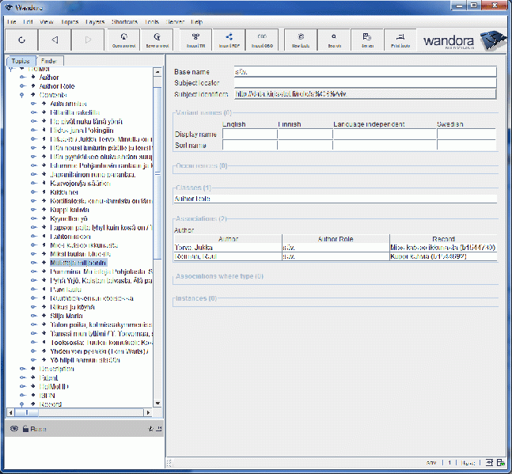Click the Import OBO toolbar icon
The height and width of the screenshot is (474, 512).
(x=262, y=40)
